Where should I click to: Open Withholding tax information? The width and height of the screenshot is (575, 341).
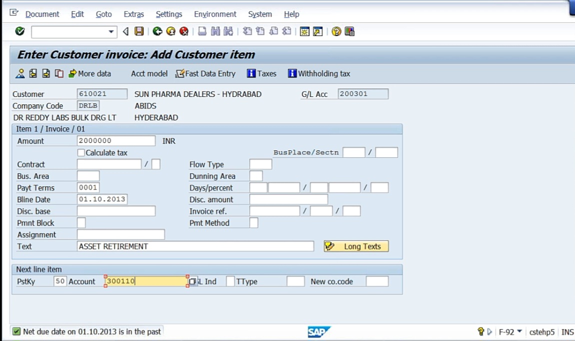coord(319,74)
